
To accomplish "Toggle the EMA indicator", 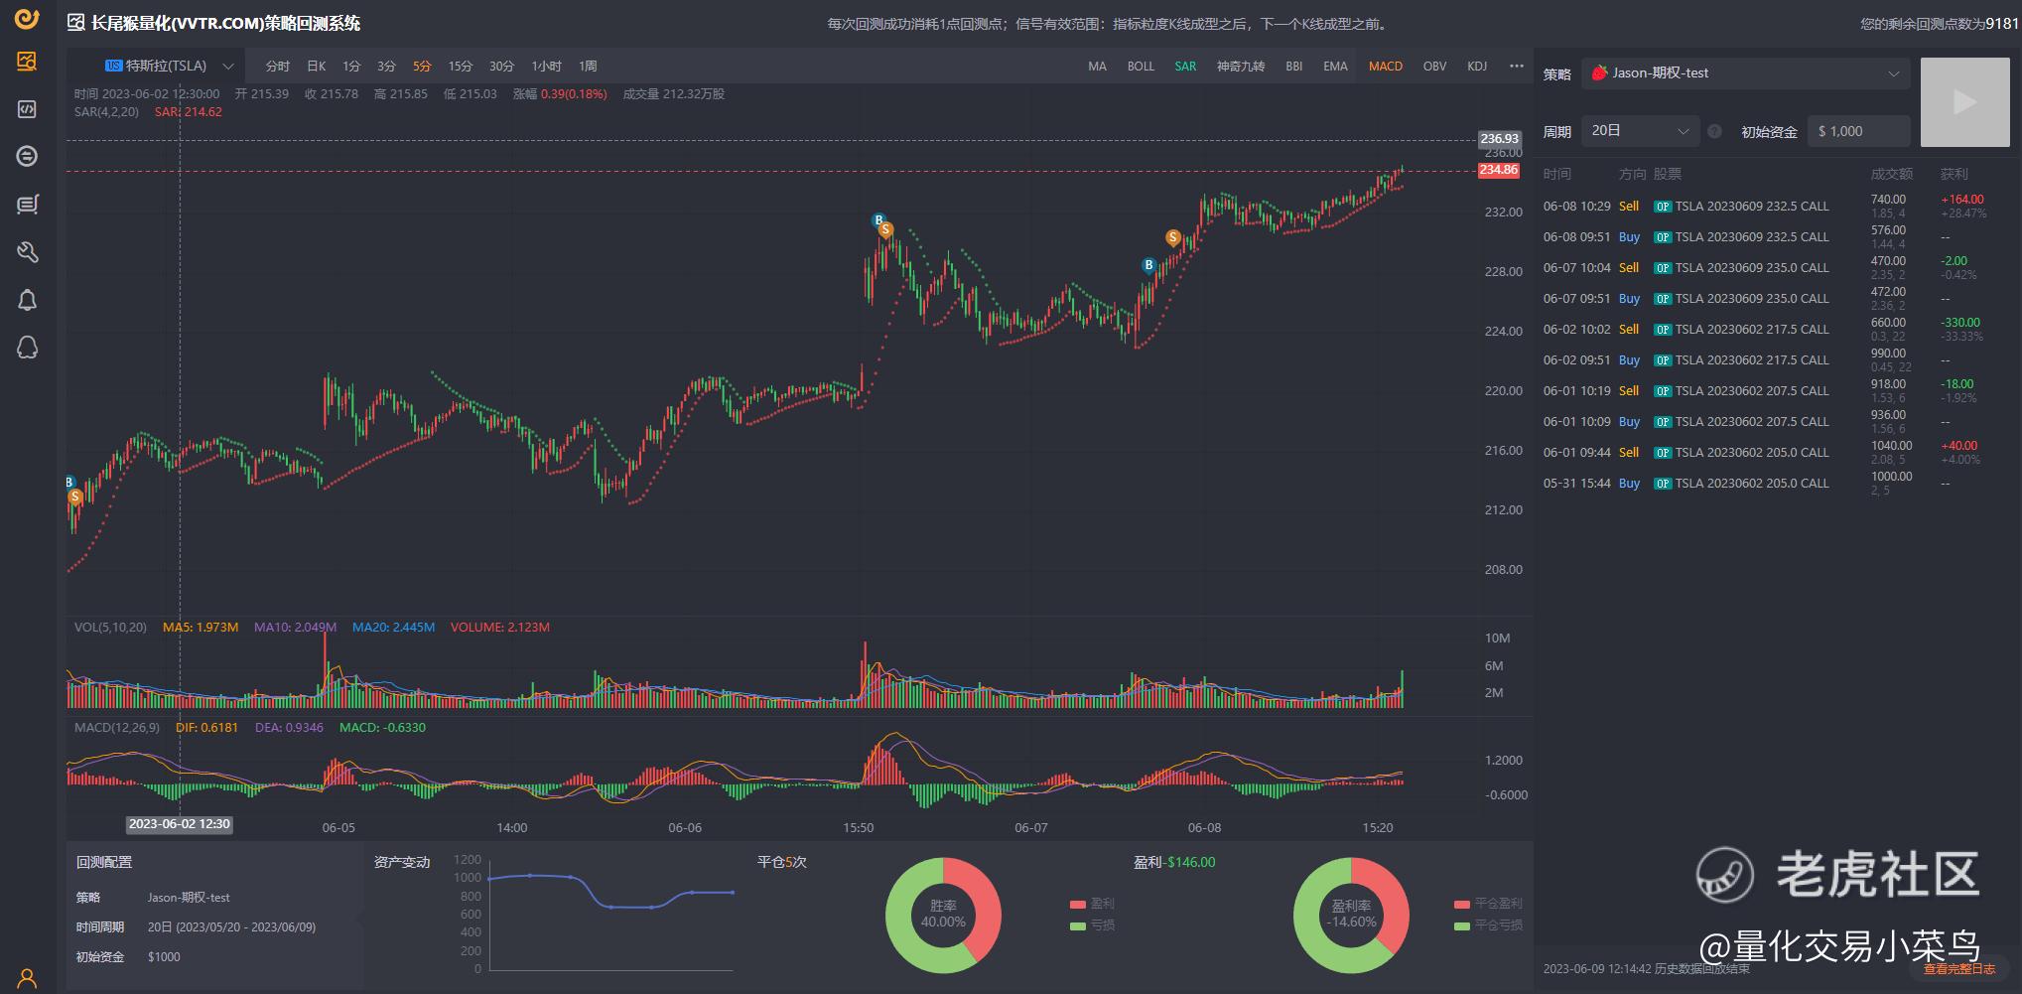I will point(1335,66).
